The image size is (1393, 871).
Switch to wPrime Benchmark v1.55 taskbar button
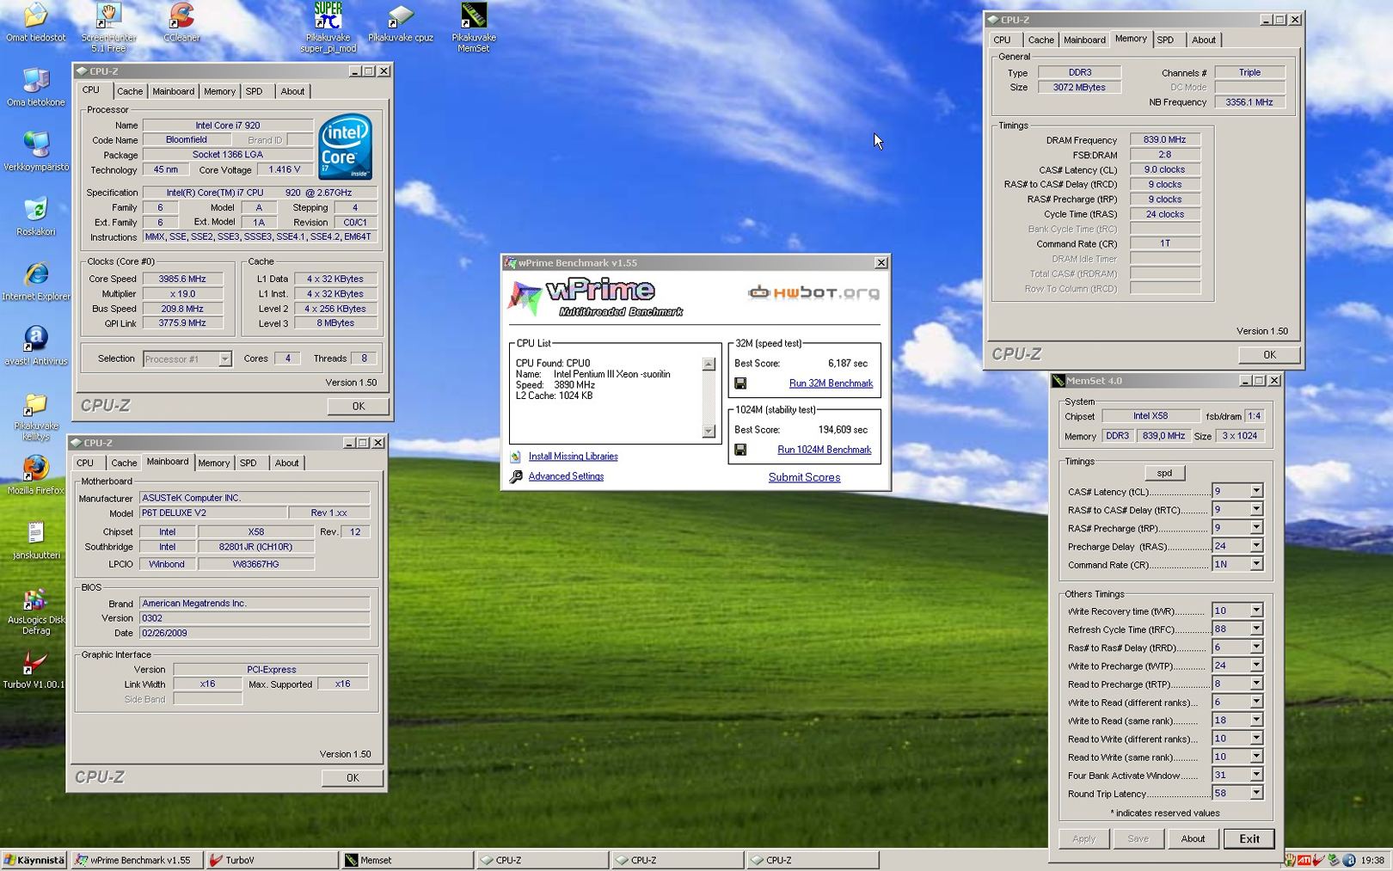pyautogui.click(x=137, y=860)
